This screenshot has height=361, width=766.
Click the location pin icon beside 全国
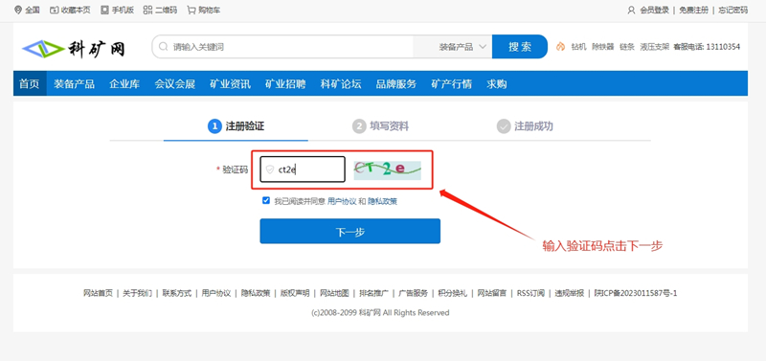pos(18,10)
